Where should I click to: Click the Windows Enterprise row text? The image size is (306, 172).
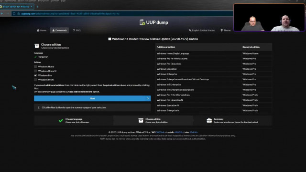pyautogui.click(x=167, y=74)
